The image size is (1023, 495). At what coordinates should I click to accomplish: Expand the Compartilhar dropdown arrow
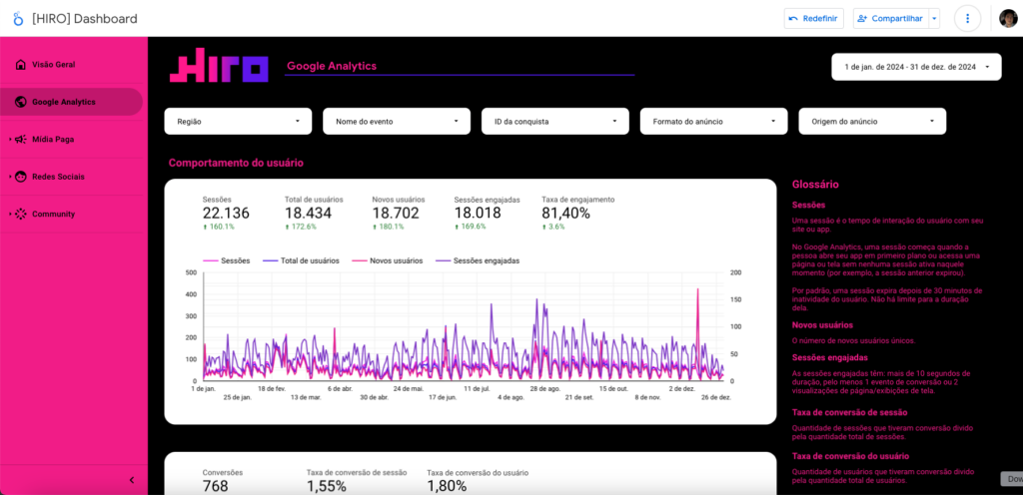coord(933,18)
